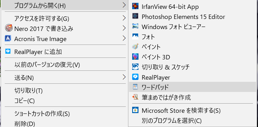The image size is (258, 127).
Task: Expand the Nero 2017 で書き込み arrow
Action: click(x=124, y=28)
